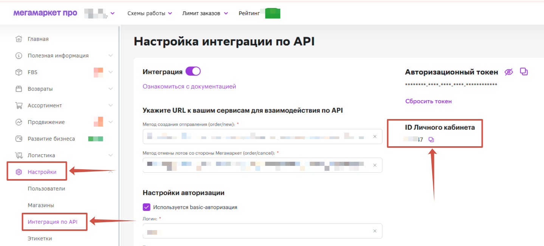
Task: Click the Настройки авторизации heading
Action: coord(184,193)
